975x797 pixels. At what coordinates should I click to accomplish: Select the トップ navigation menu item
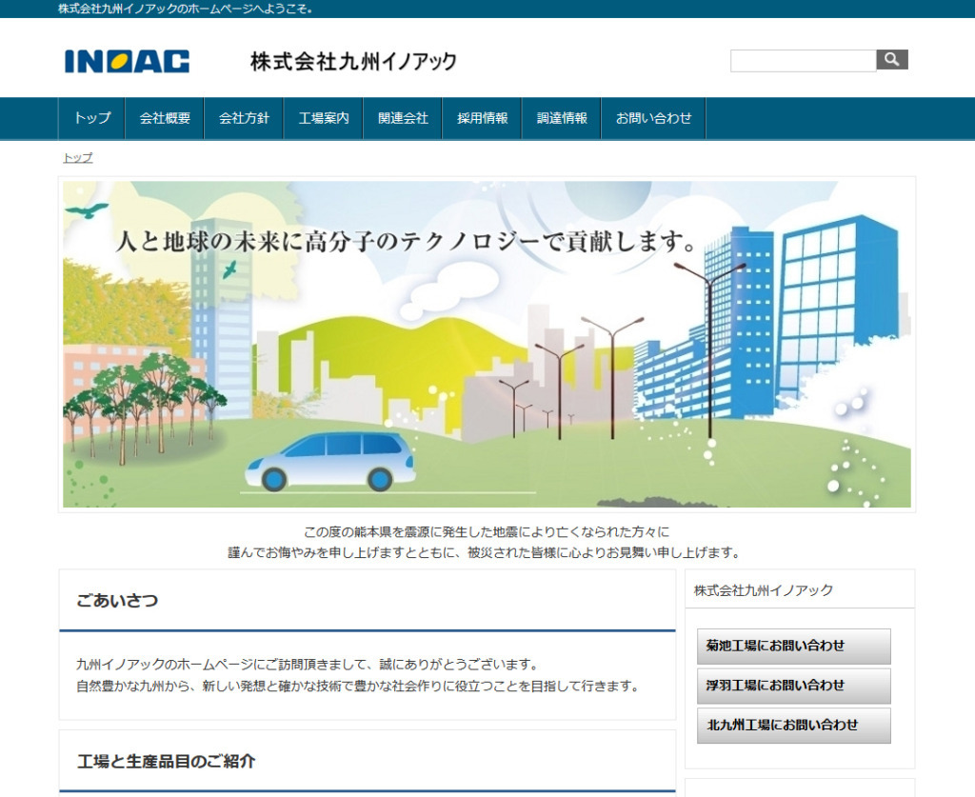pos(90,118)
